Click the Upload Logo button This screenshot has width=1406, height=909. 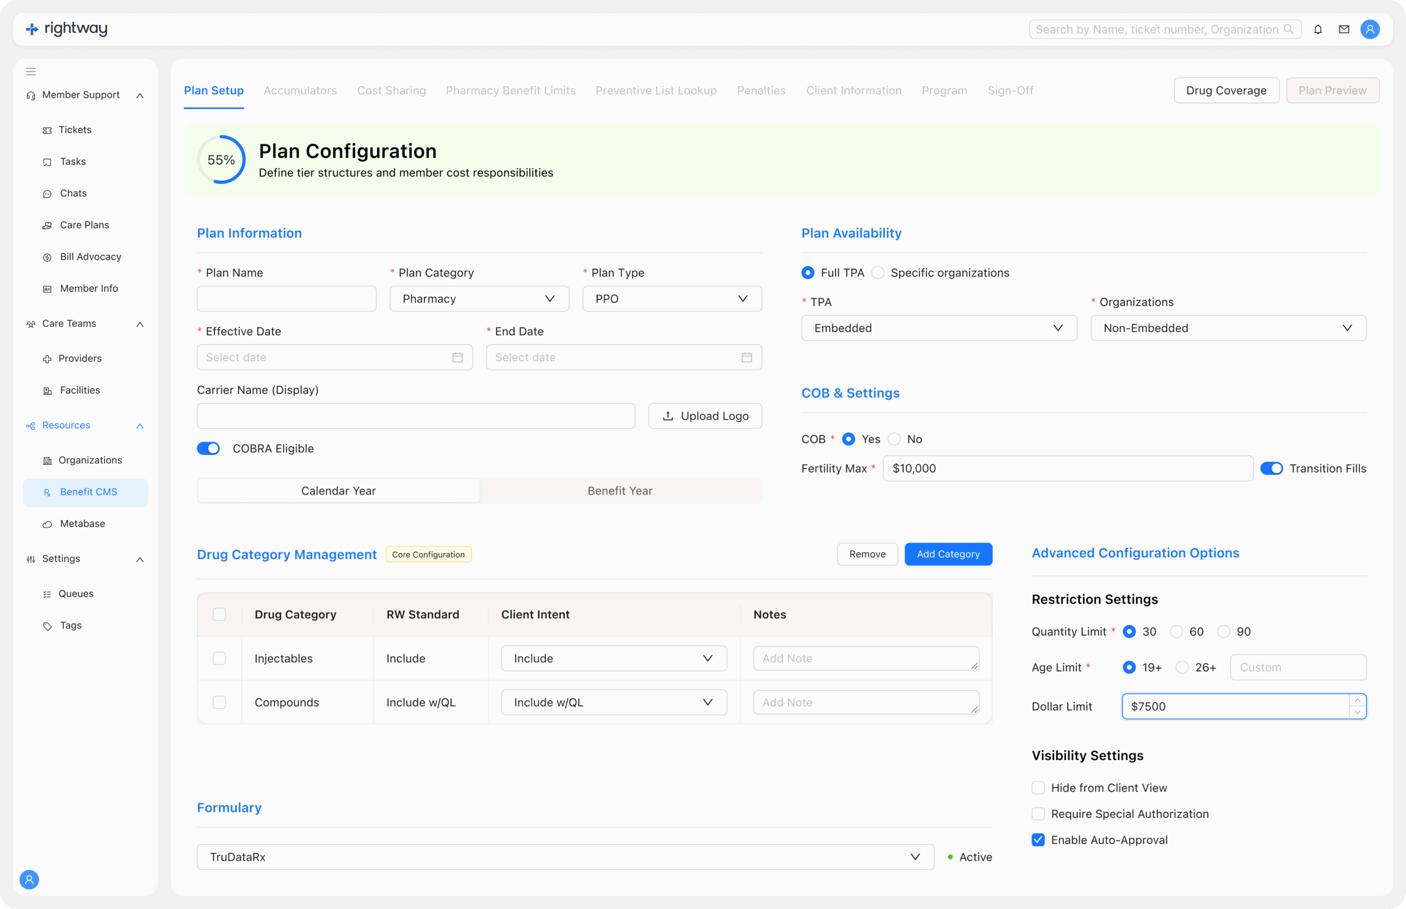(x=705, y=416)
